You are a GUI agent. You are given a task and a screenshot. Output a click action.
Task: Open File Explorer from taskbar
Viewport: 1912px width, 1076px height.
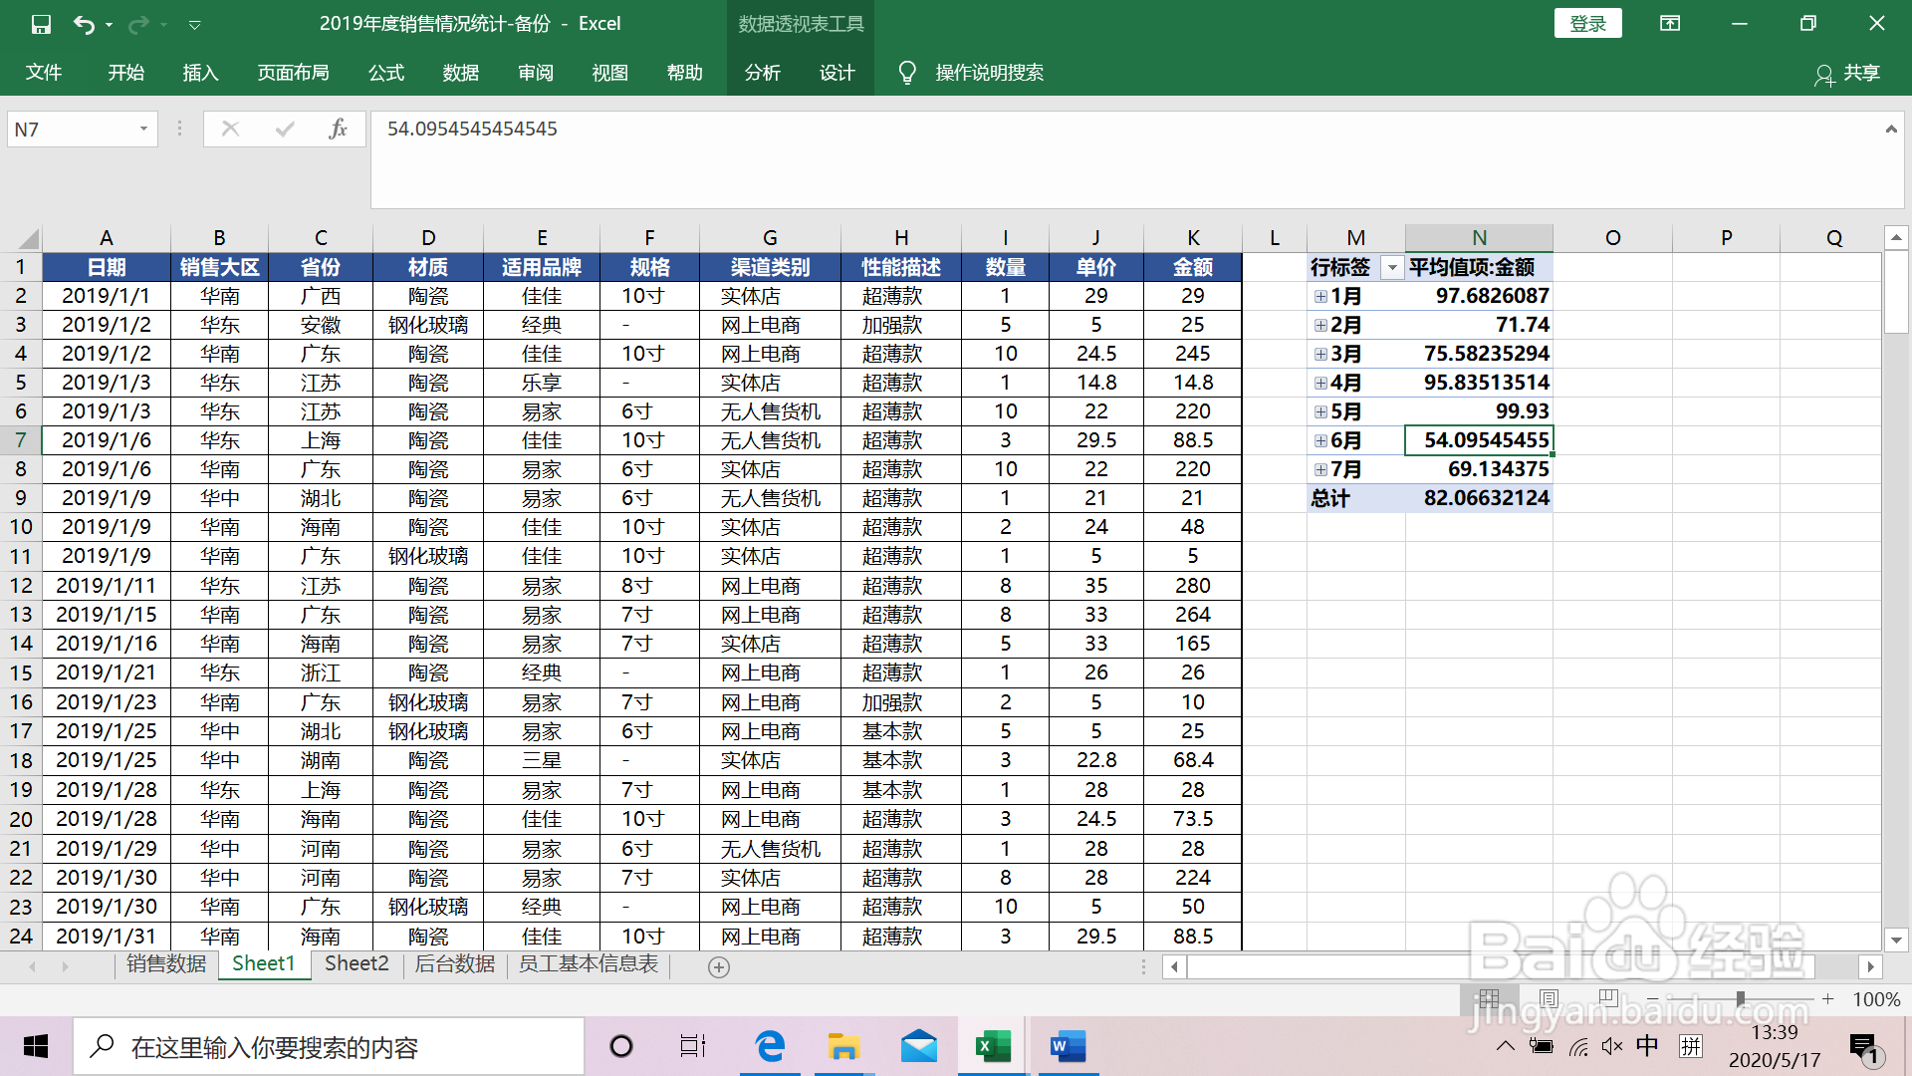tap(844, 1046)
